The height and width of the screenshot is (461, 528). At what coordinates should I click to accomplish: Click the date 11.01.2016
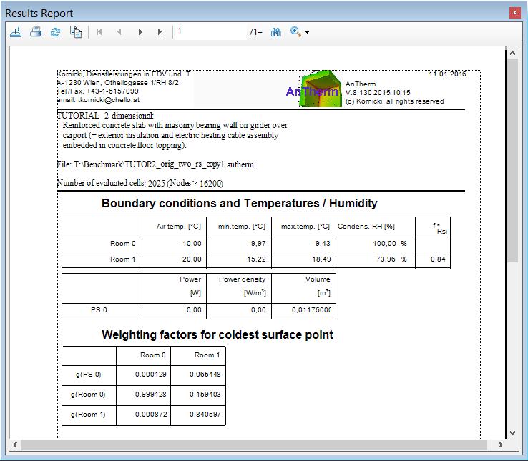[447, 74]
